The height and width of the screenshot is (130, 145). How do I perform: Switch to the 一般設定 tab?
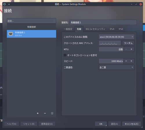(68, 29)
